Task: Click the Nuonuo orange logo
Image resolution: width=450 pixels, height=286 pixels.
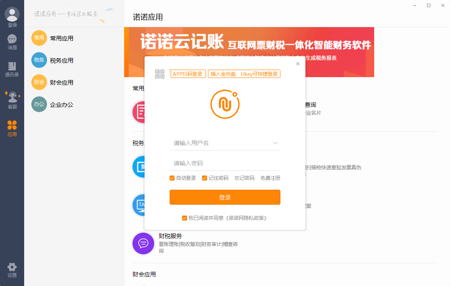Action: click(x=225, y=104)
